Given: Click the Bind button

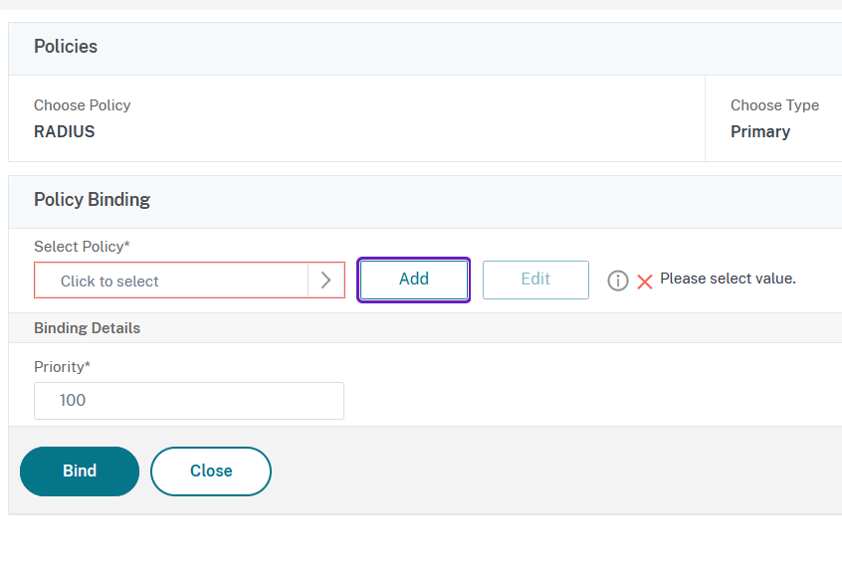Looking at the screenshot, I should 80,471.
